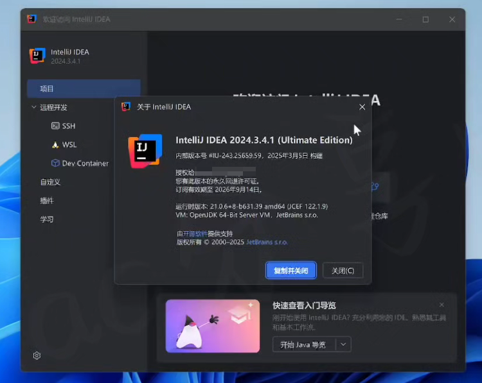Minimize the welcome IntelliJ IDEA window
The height and width of the screenshot is (383, 482).
pos(399,19)
